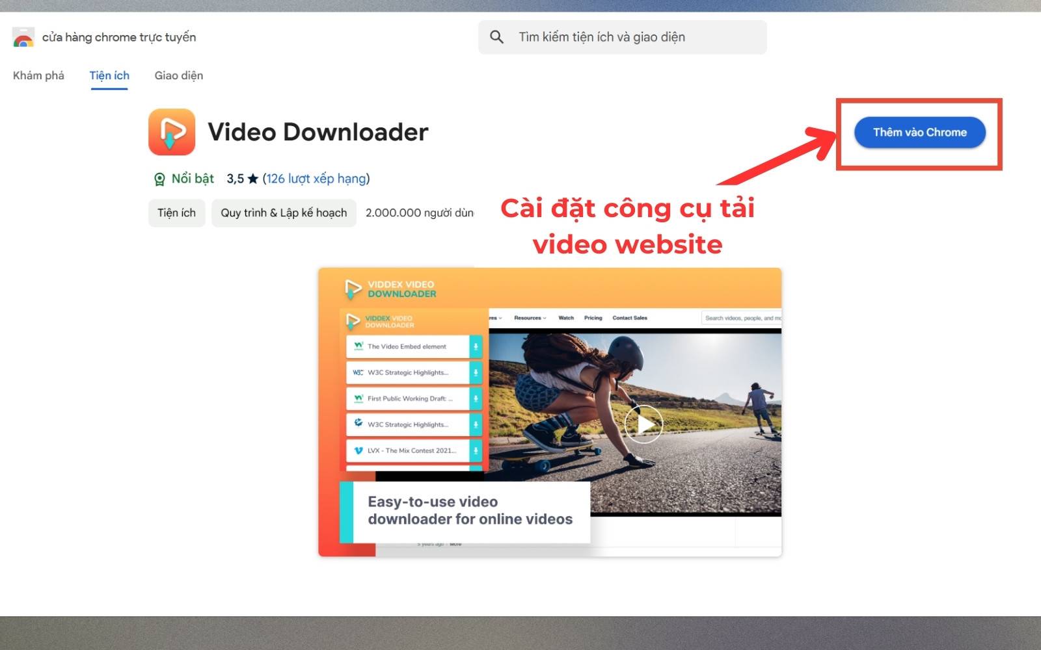Click the Video Downloader extension icon
The image size is (1041, 650).
[x=172, y=132]
